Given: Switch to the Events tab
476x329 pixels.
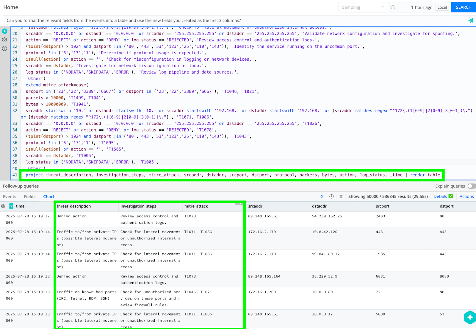Looking at the screenshot, I should 10,197.
